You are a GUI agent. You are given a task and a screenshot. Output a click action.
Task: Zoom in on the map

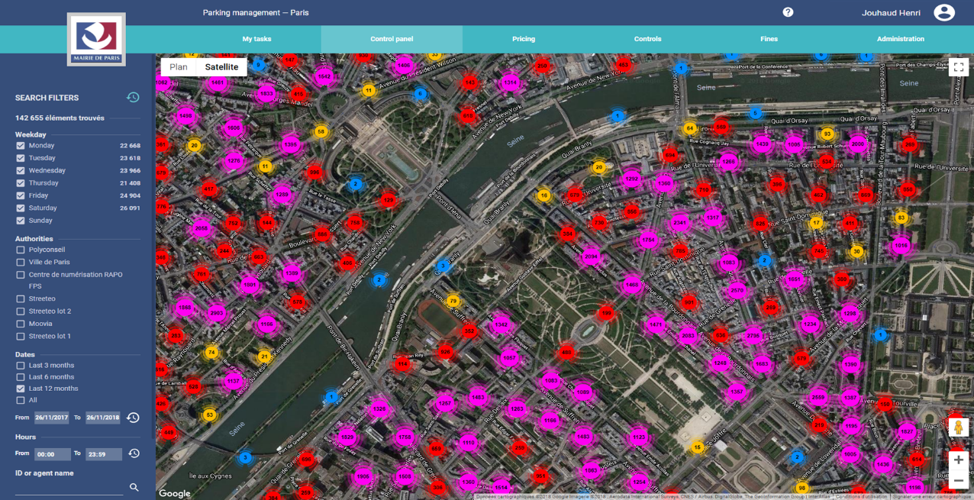click(958, 460)
